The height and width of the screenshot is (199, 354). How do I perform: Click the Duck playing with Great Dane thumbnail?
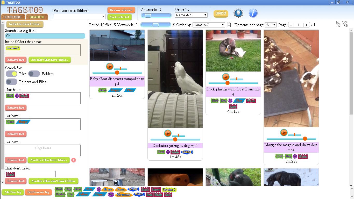233,51
